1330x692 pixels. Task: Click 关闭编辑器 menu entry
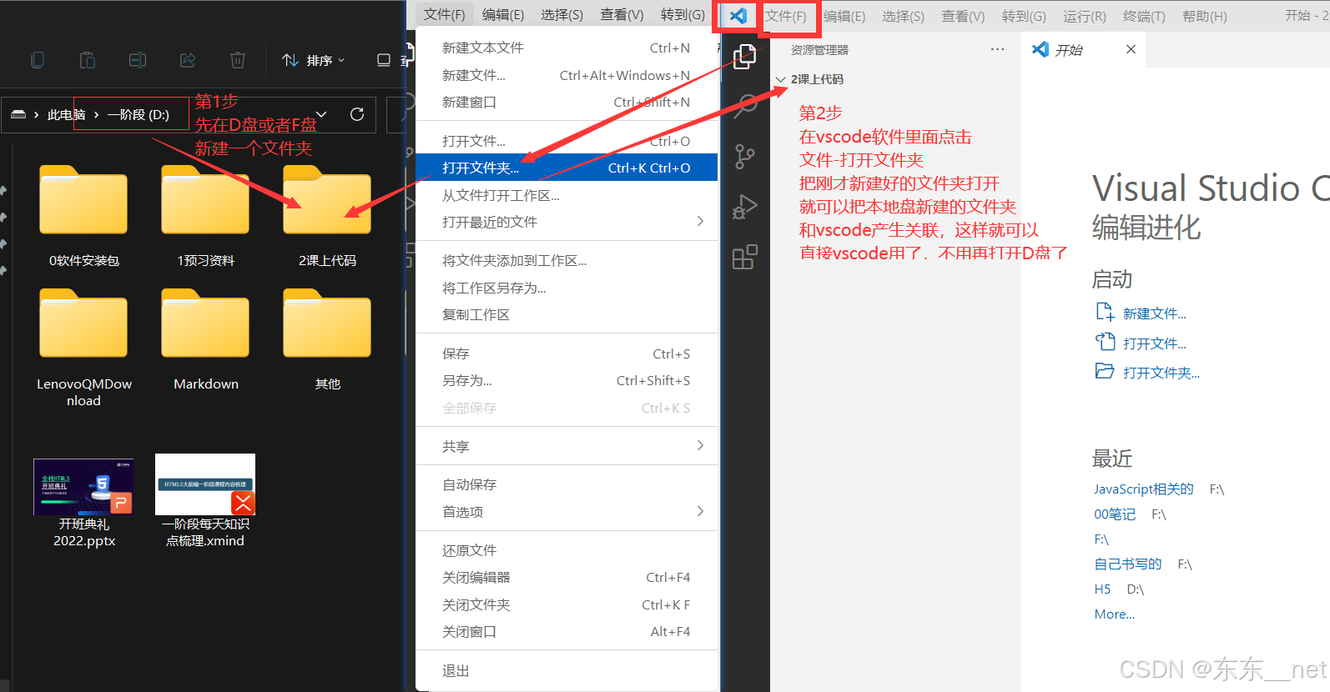[x=567, y=577]
